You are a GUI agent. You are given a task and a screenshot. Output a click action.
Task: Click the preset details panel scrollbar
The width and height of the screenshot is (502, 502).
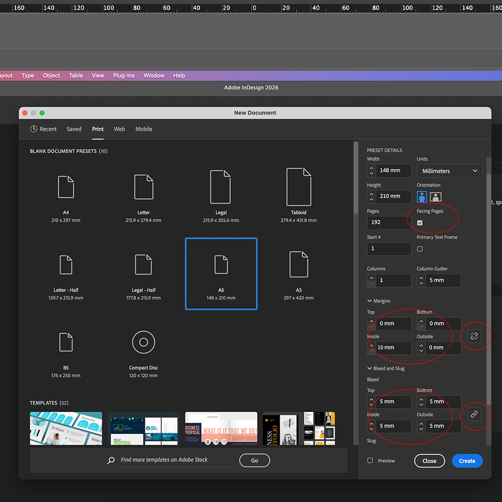488,290
